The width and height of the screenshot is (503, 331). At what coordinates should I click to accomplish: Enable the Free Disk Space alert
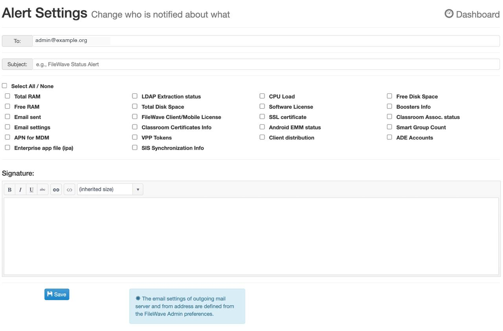tap(389, 96)
